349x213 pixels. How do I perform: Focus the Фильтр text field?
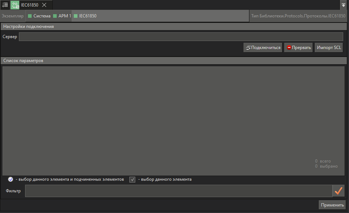(x=178, y=191)
